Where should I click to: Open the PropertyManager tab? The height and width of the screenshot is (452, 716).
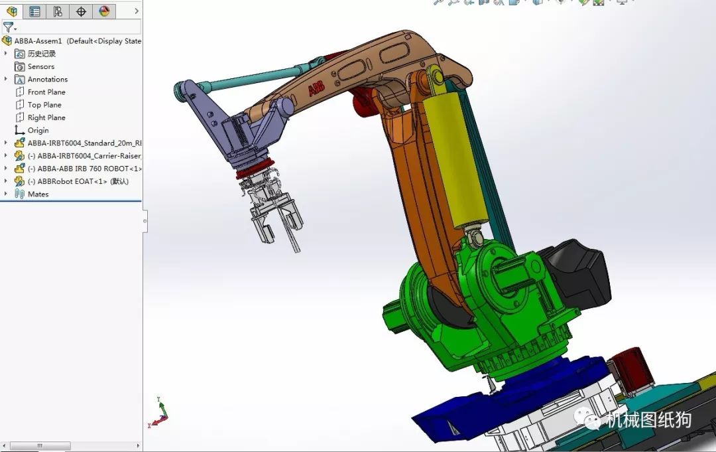(34, 11)
